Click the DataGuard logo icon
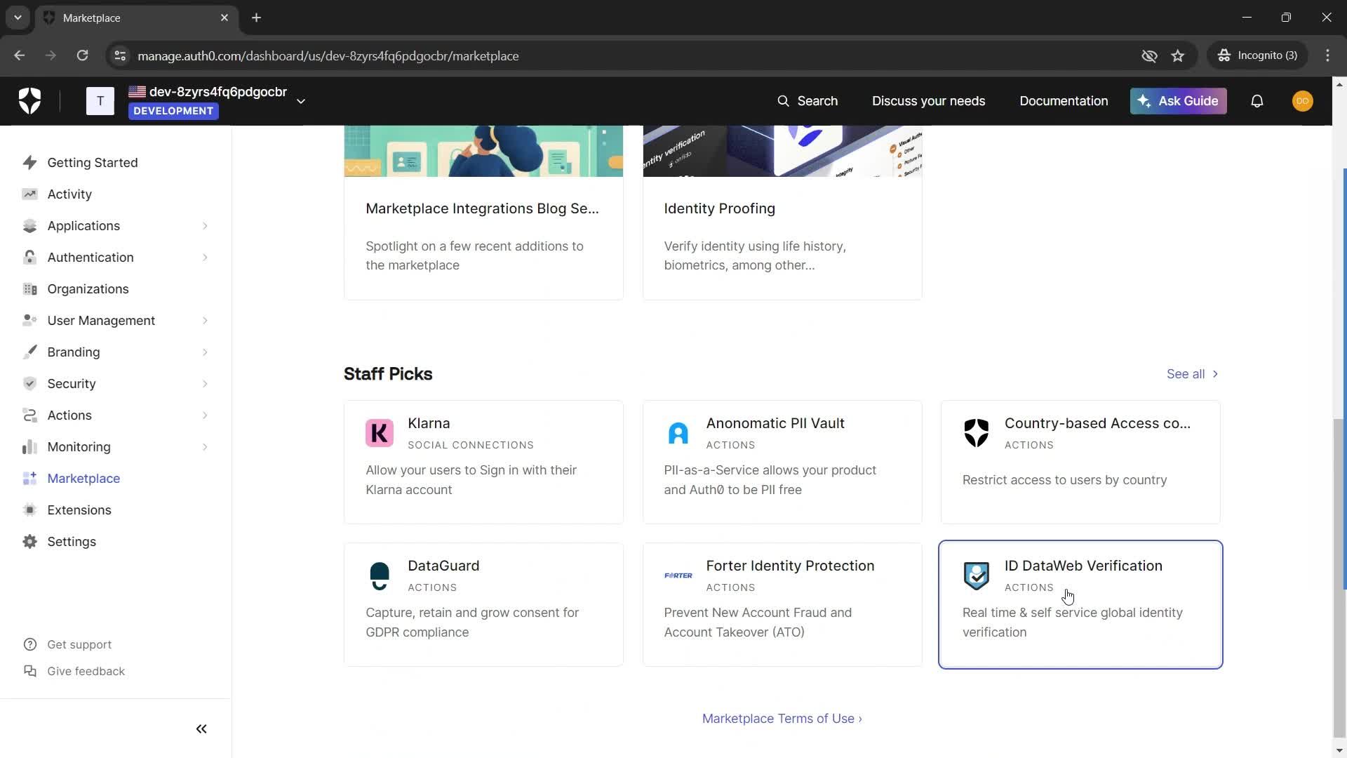The height and width of the screenshot is (758, 1347). pyautogui.click(x=380, y=576)
